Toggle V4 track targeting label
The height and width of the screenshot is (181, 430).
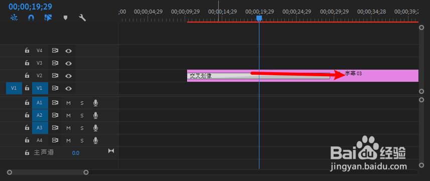(40, 51)
